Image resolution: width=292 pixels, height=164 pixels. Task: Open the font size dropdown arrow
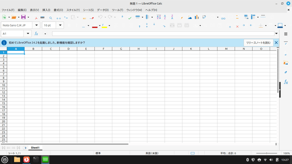point(60,25)
